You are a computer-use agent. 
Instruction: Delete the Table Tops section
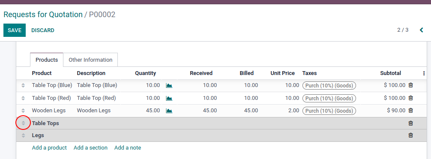411,123
